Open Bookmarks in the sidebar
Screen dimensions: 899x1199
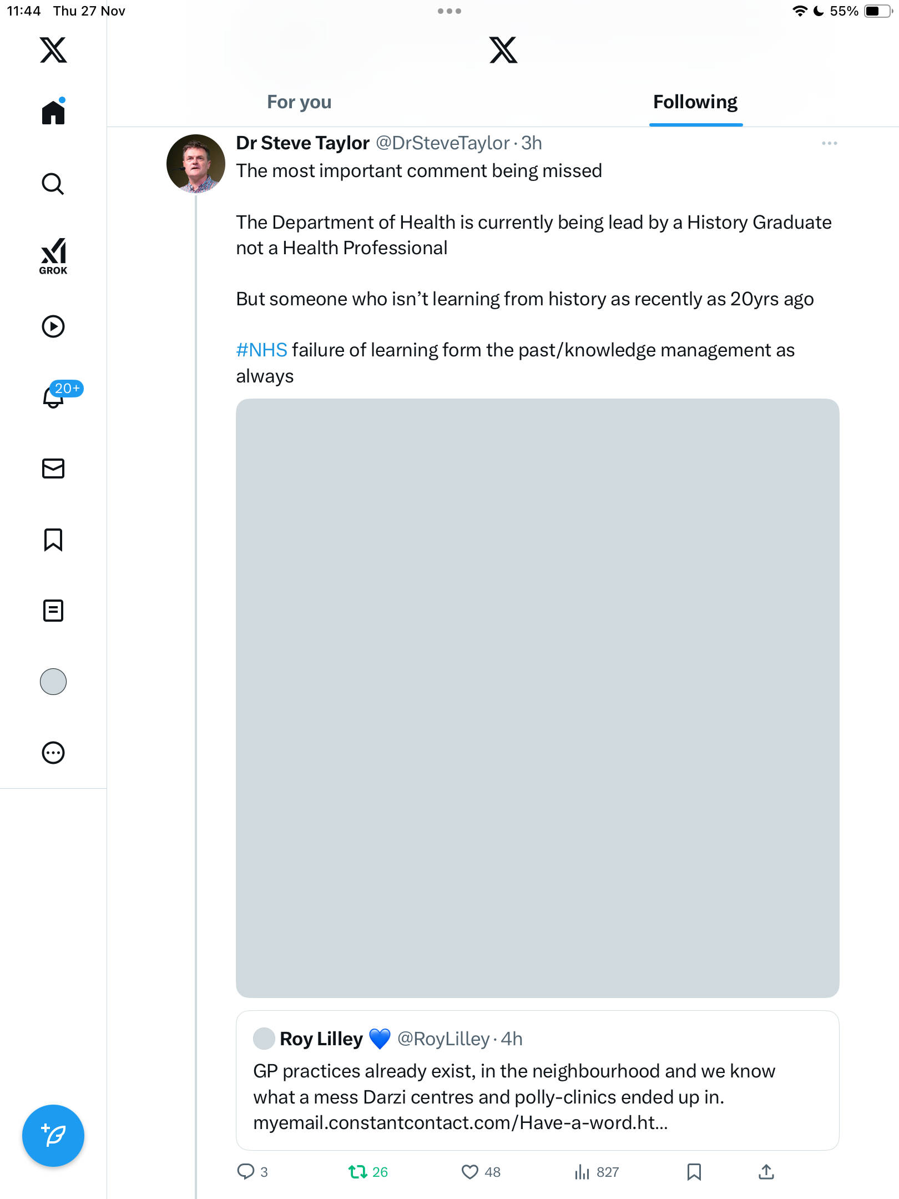[53, 540]
